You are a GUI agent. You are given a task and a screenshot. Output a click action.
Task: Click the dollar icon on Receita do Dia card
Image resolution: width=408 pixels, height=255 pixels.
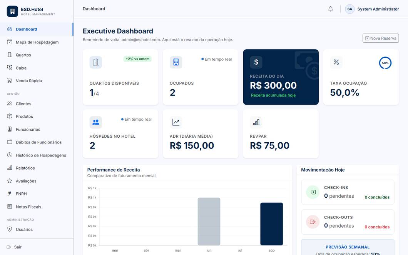pyautogui.click(x=256, y=62)
